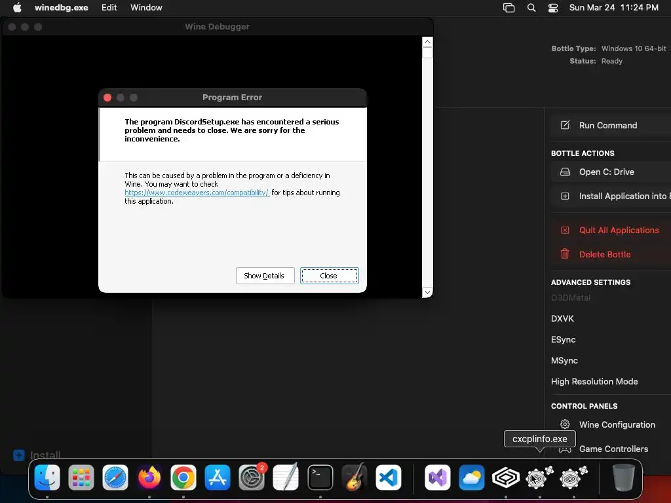The width and height of the screenshot is (671, 503).
Task: Click Wine Debugger scrollbar up arrow
Action: [427, 41]
